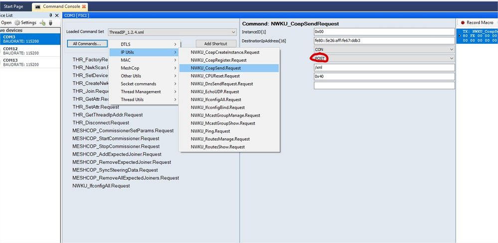Select MESHCOP_StopCommissioner.Request shortcut

coord(116,146)
